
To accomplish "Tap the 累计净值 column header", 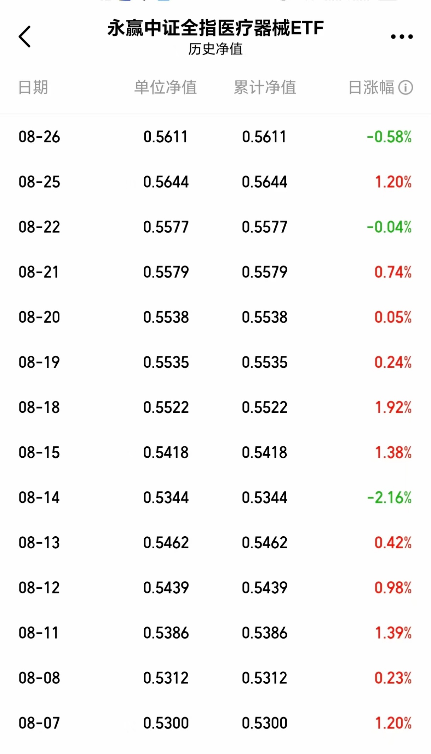I will pos(265,87).
